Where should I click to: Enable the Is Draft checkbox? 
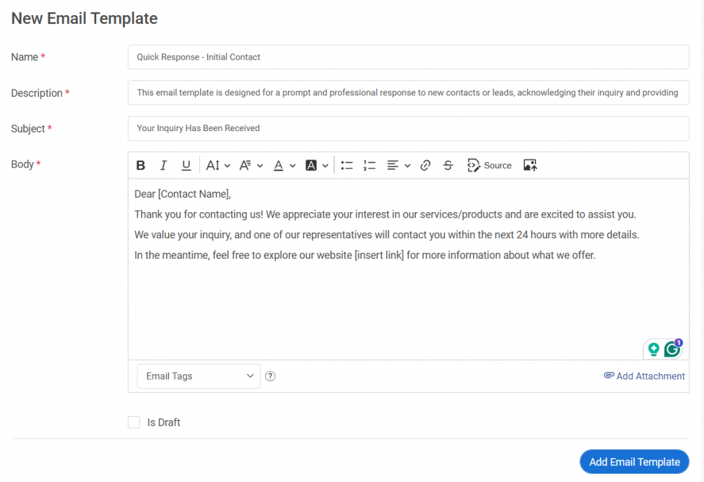134,422
